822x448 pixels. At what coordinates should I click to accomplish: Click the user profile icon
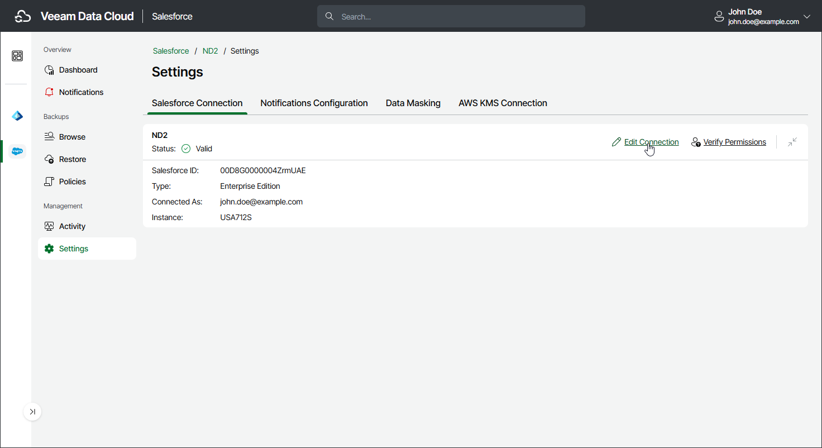tap(719, 17)
